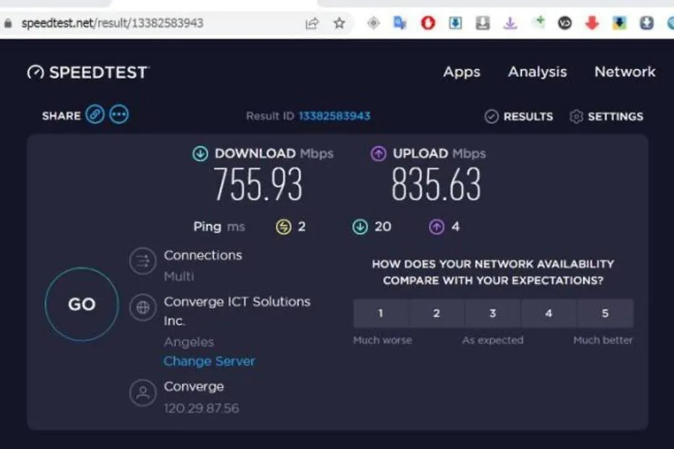The width and height of the screenshot is (674, 449).
Task: Click the grey diamond extension icon
Action: [x=374, y=23]
